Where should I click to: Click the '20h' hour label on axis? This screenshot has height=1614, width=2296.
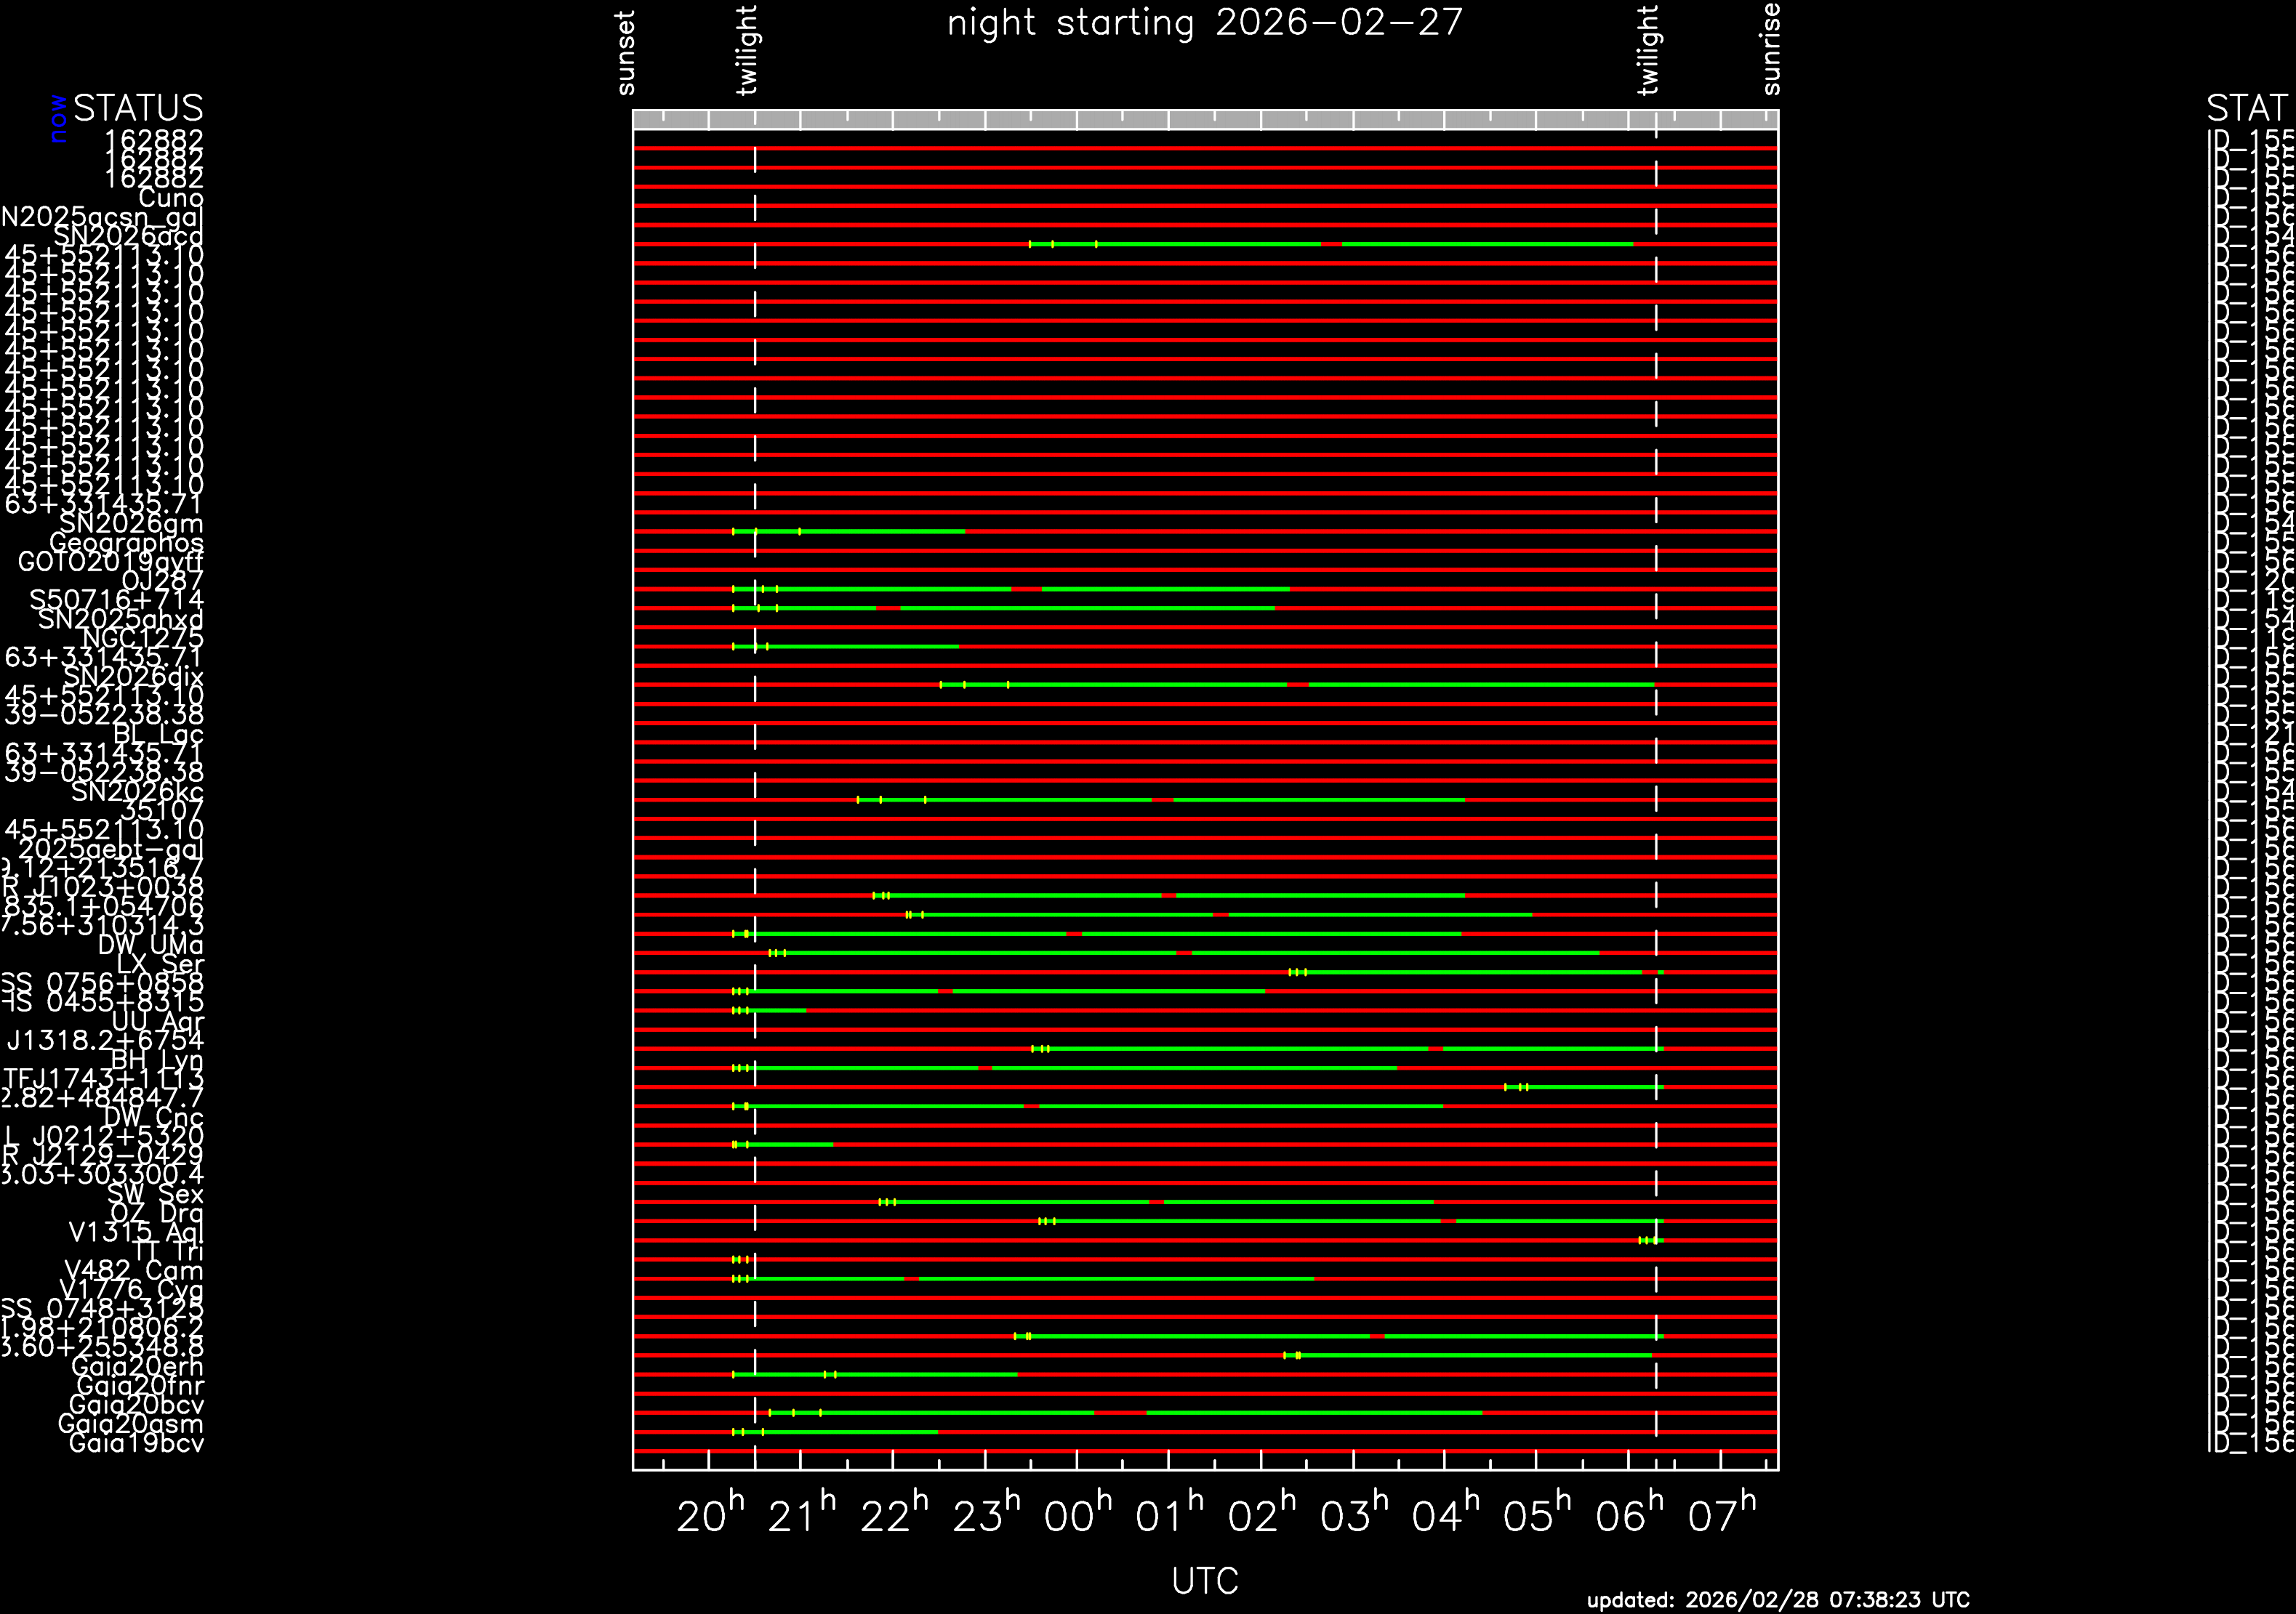pos(710,1516)
